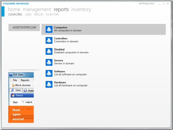The width and height of the screenshot is (173, 130).
Task: Maximize the Sysadmin Anywhere window
Action: 164,4
